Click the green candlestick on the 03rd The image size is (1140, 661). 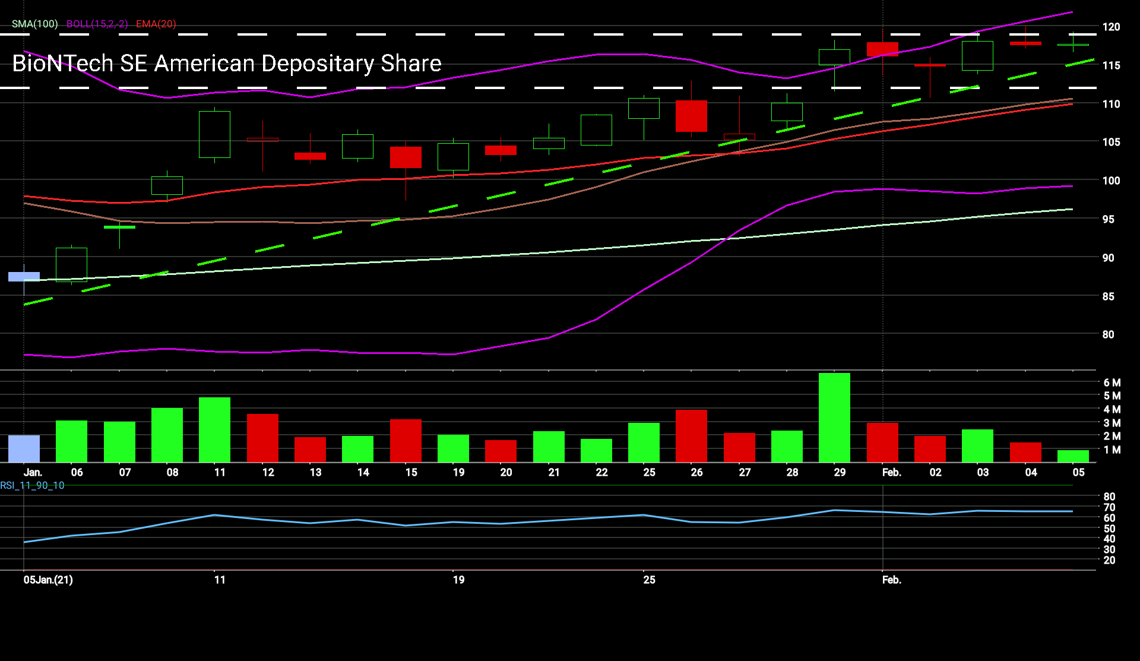[977, 56]
